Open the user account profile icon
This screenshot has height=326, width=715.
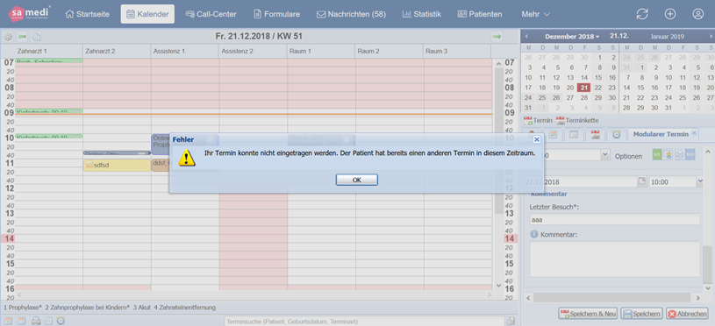click(697, 14)
